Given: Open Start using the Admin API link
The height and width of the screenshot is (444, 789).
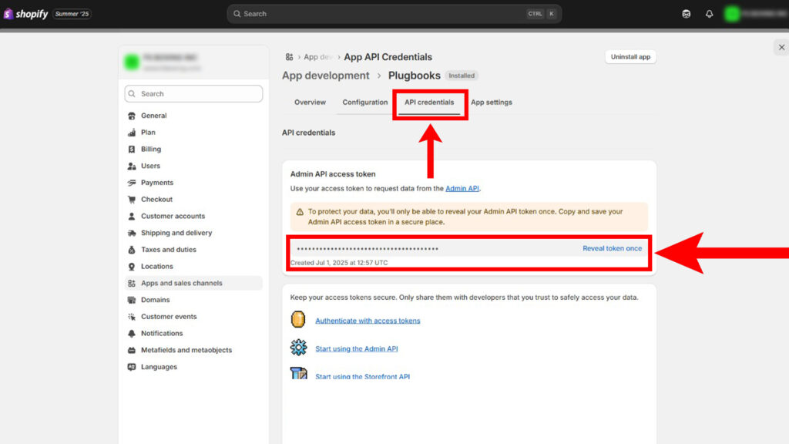Looking at the screenshot, I should tap(357, 348).
